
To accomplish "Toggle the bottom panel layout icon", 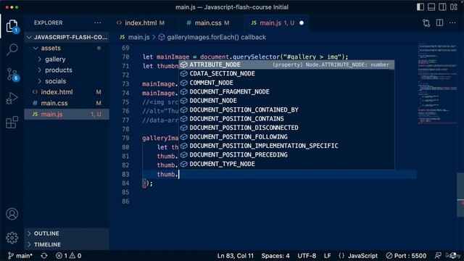I will coord(431,7).
